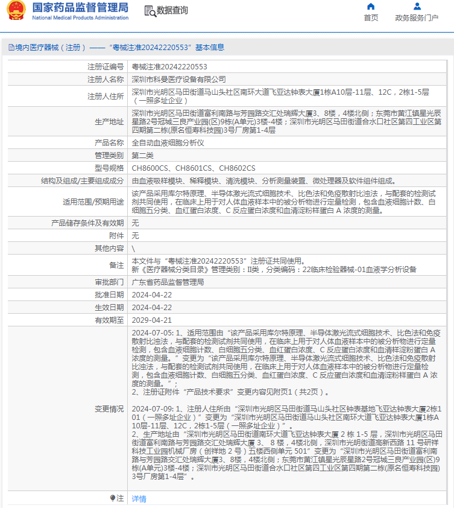Click the bullet icon beside 注
This screenshot has width=454, height=508.
(x=112, y=498)
